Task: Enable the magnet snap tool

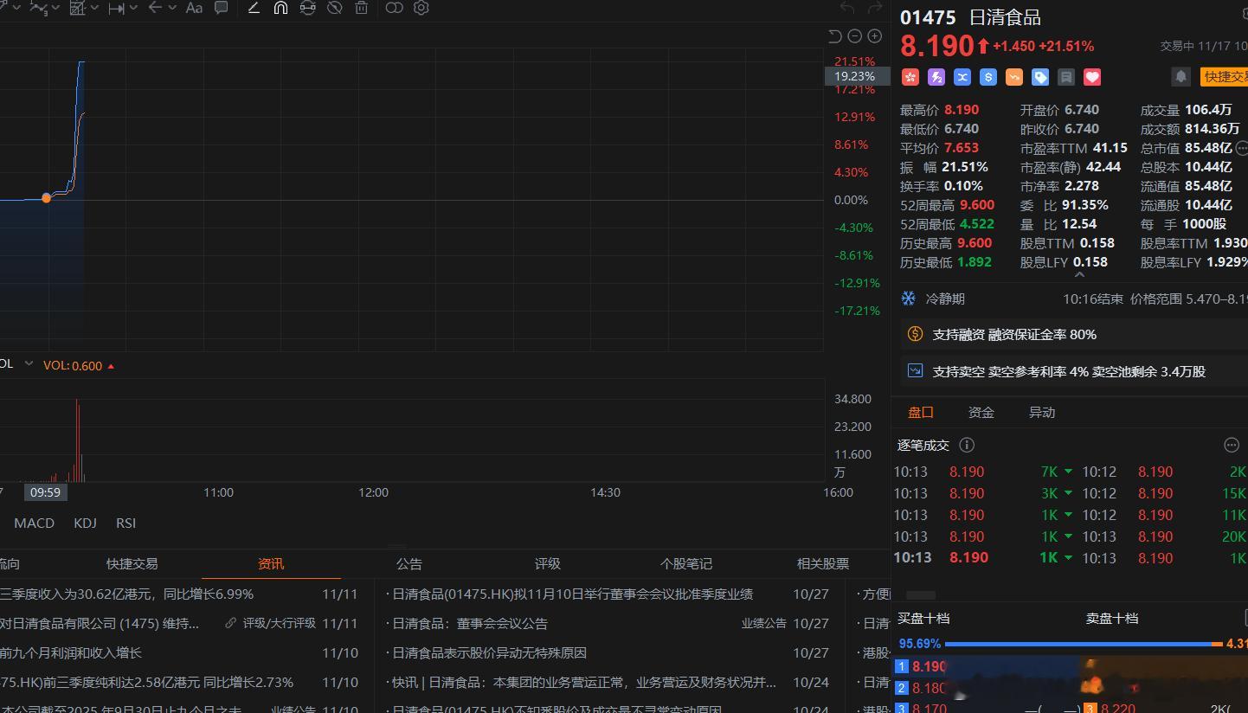Action: (x=280, y=8)
